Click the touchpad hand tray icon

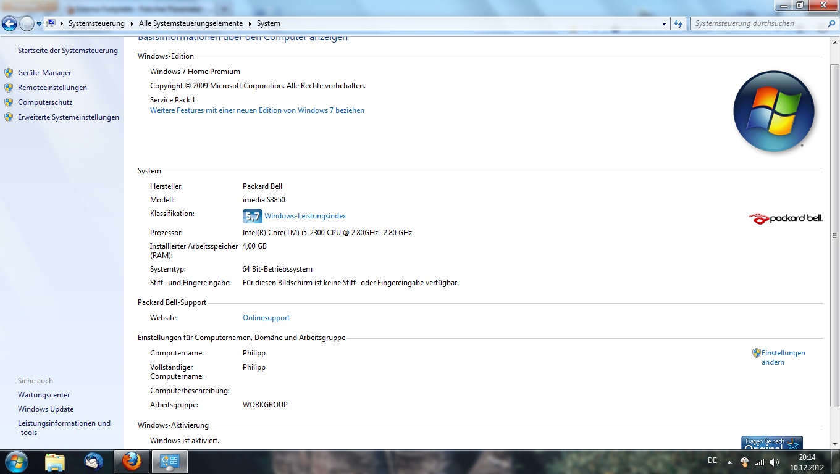pos(745,462)
